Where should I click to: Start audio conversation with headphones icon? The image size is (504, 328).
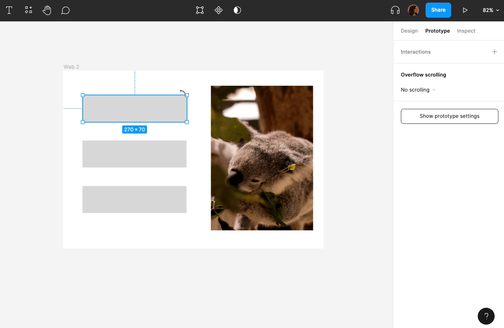[395, 10]
